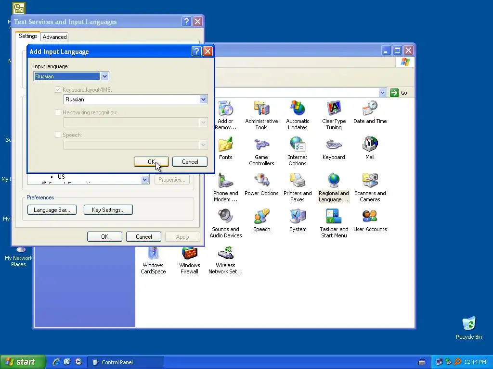The height and width of the screenshot is (369, 493).
Task: Open Scanners and Cameras icon
Action: 370,187
